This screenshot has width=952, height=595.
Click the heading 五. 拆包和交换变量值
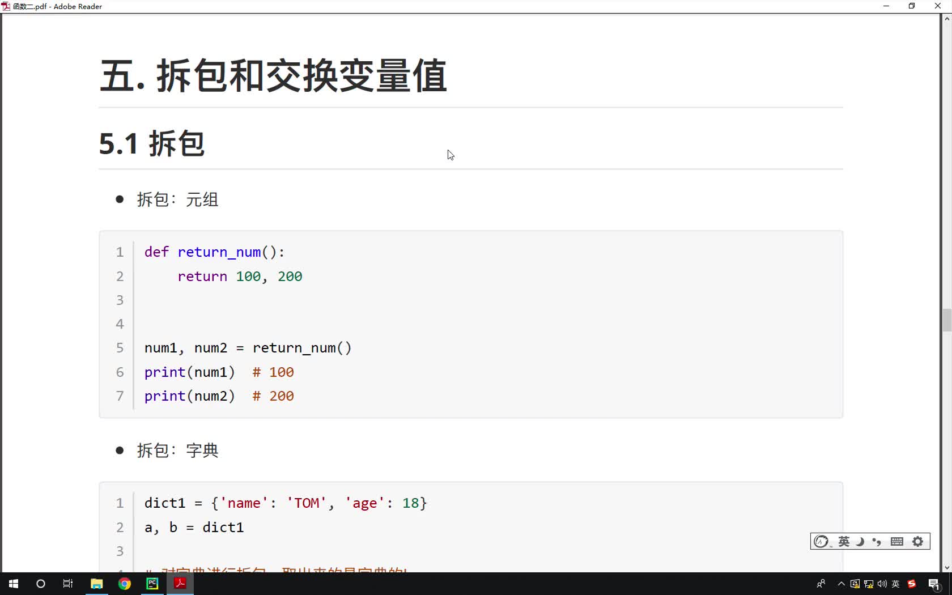pos(273,75)
